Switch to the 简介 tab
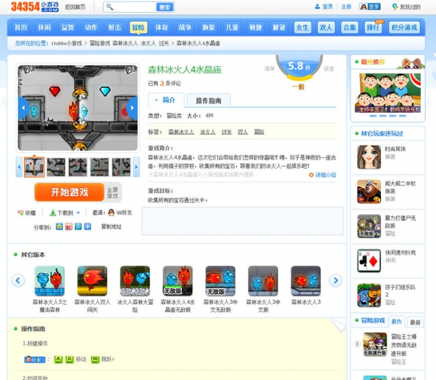 (166, 100)
